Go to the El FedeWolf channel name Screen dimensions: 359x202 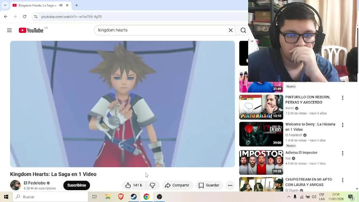[x=294, y=135]
